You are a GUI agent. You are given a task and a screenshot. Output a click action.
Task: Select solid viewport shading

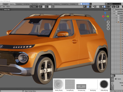click(x=102, y=7)
